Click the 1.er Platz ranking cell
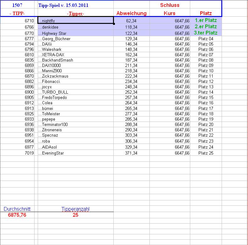248x245 pixels. point(206,20)
